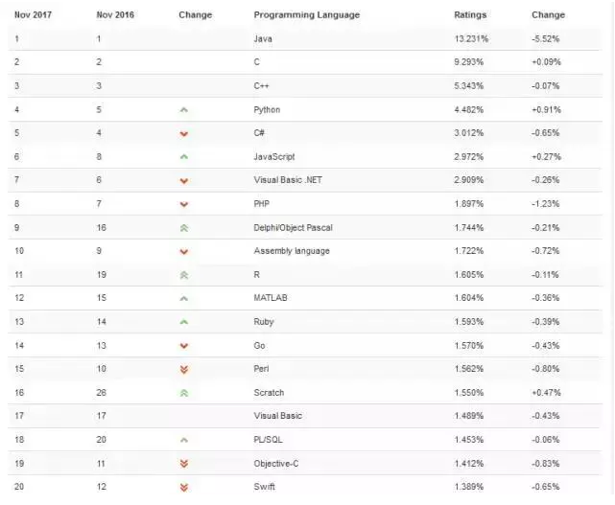Viewport: 615px width, 505px height.
Task: Click the green up arrow next to PL/SQL
Action: pos(183,441)
